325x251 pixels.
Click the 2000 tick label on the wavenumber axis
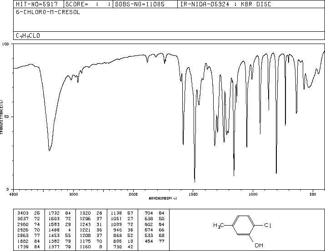[x=133, y=194]
